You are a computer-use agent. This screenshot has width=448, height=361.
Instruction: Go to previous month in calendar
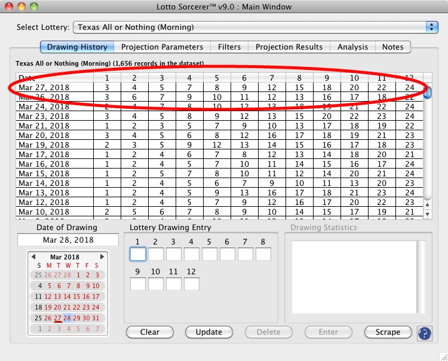point(33,256)
